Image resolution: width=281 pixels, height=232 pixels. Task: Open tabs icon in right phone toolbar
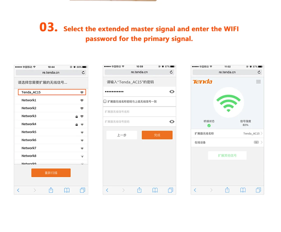tap(258, 190)
